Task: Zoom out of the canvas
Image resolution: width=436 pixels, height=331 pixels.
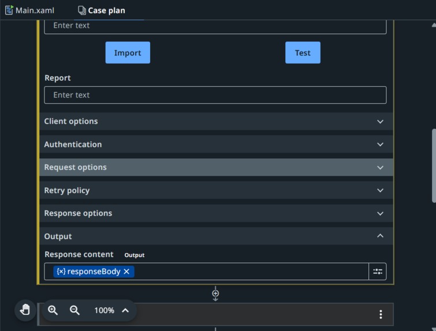Action: coord(74,310)
